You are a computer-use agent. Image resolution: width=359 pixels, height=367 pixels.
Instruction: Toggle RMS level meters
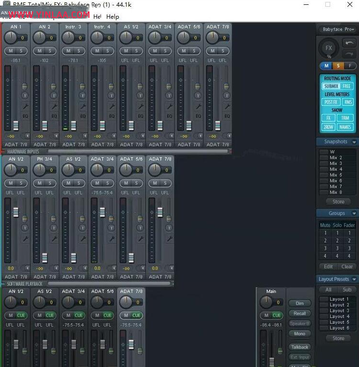pyautogui.click(x=348, y=102)
